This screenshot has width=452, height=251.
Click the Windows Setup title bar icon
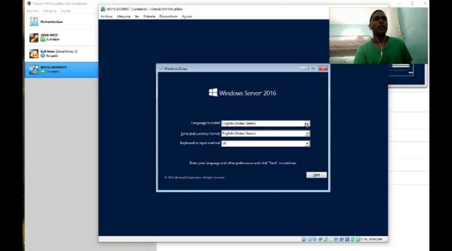160,68
